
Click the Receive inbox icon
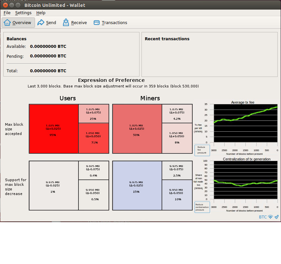(x=66, y=22)
